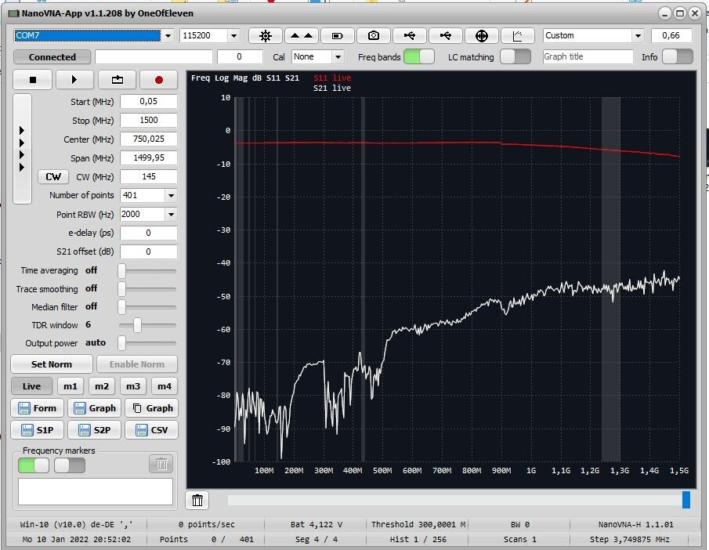Toggle LC matching switch
709x550 pixels.
pos(515,57)
